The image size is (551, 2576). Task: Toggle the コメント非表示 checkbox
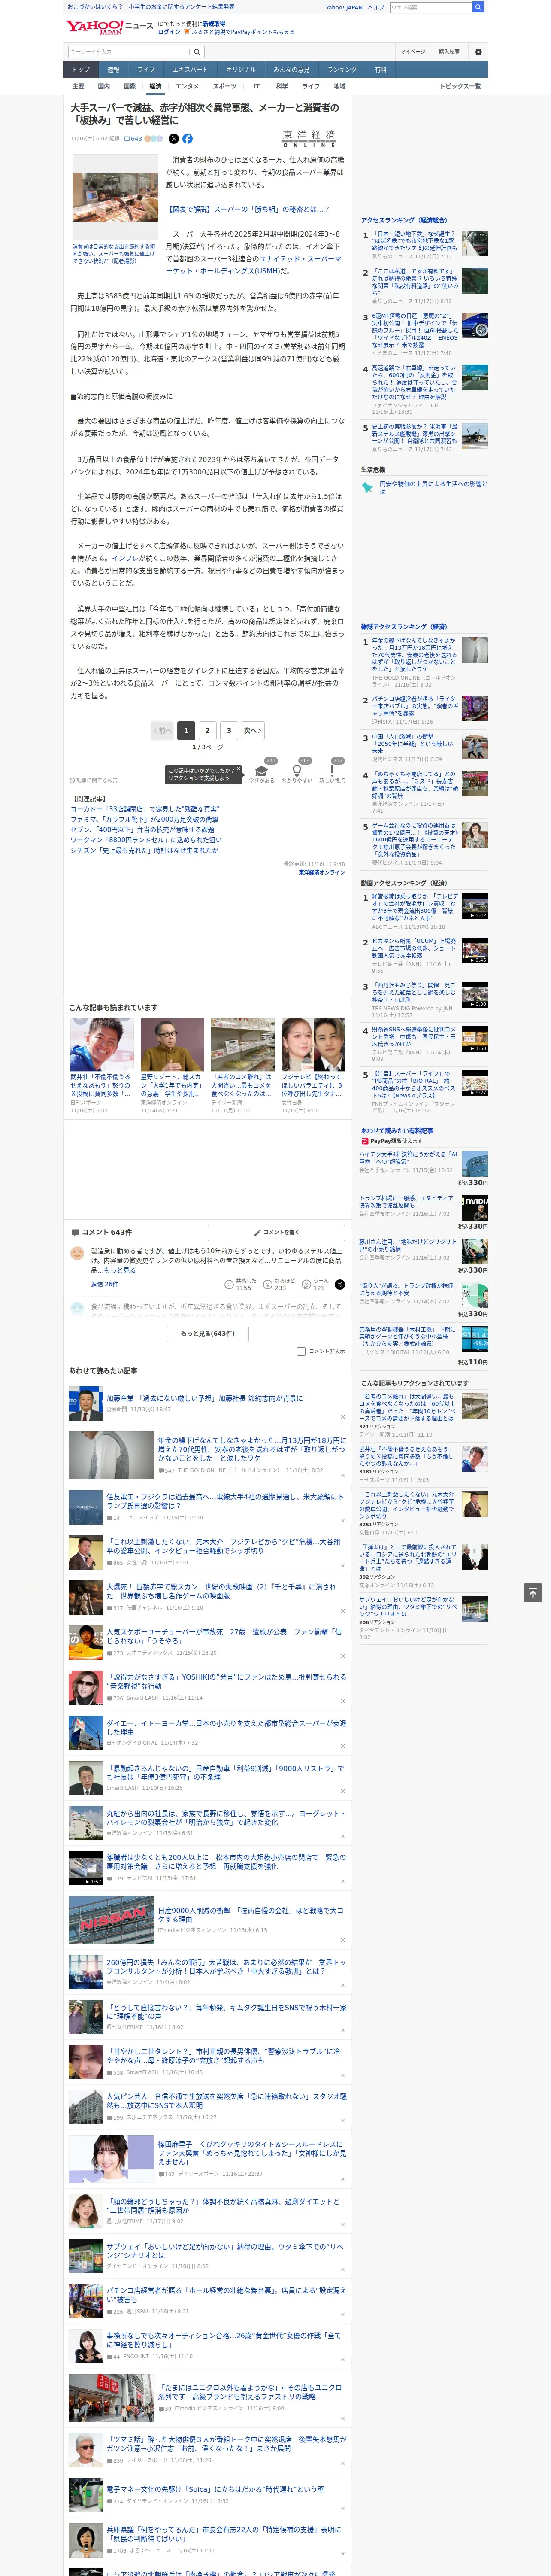(301, 1351)
